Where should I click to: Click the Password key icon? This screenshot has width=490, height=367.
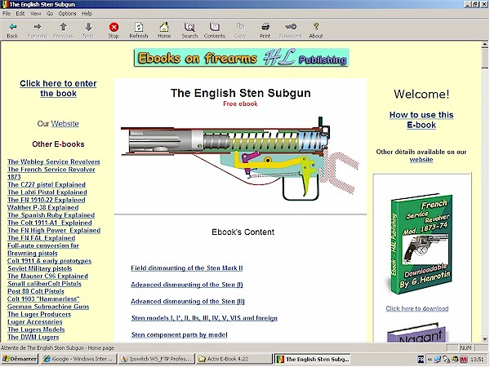coord(291,27)
